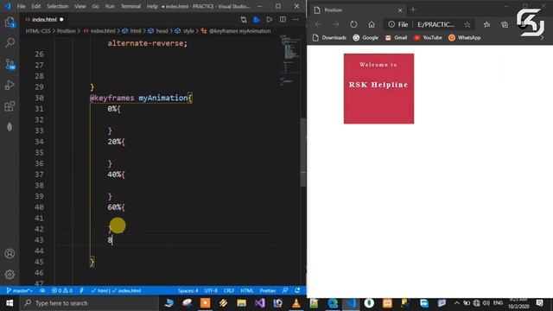Click the notifications bell in status bar

tap(297, 290)
